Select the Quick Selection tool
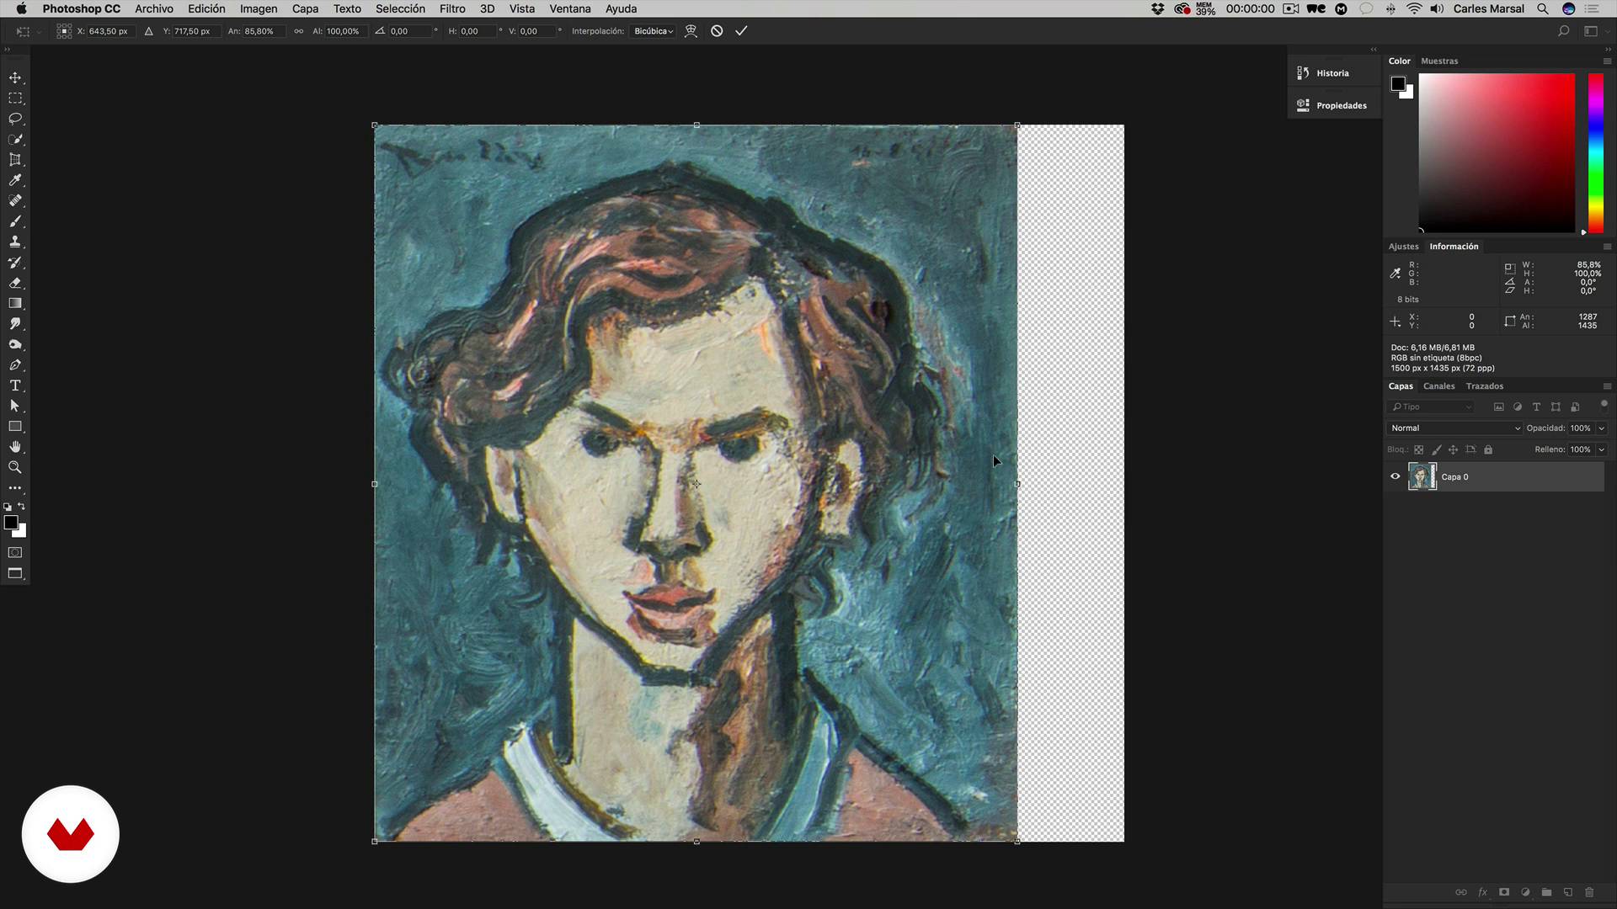Image resolution: width=1617 pixels, height=909 pixels. pos(15,139)
